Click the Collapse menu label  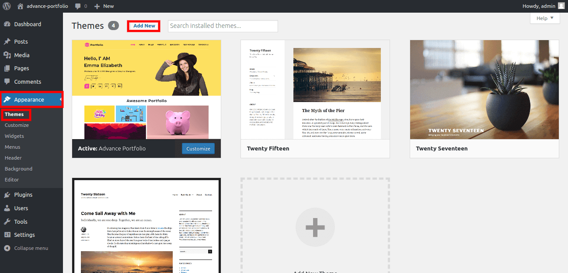pyautogui.click(x=31, y=248)
